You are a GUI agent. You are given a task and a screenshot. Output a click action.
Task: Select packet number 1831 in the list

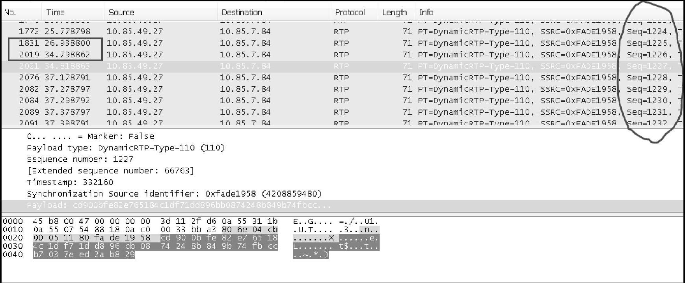click(x=342, y=43)
